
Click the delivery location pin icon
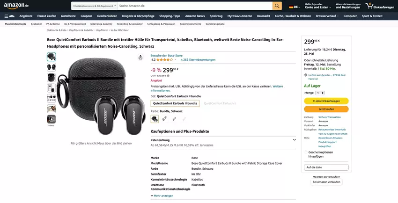[x=306, y=75]
